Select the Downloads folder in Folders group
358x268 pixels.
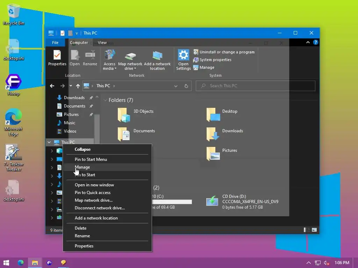pyautogui.click(x=225, y=134)
